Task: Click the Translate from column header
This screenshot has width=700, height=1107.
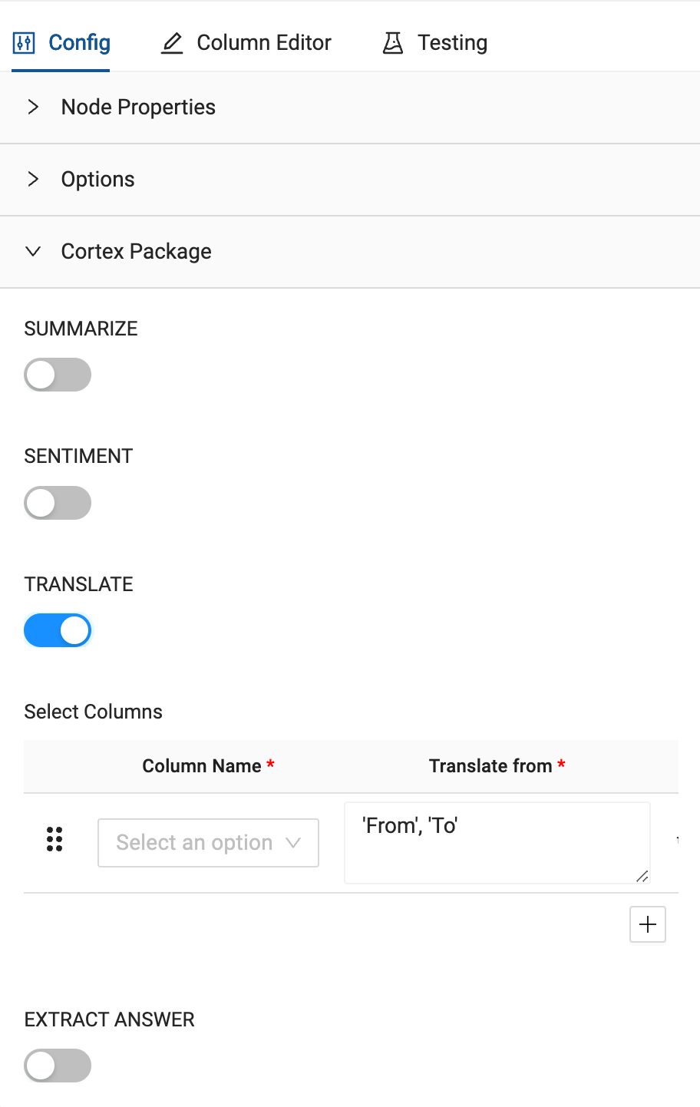Action: click(490, 766)
